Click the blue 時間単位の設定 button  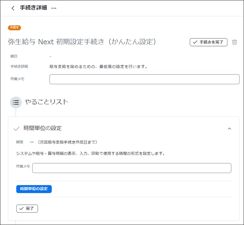[x=34, y=189]
